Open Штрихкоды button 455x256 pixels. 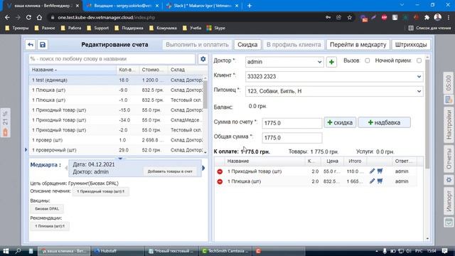[x=411, y=45]
